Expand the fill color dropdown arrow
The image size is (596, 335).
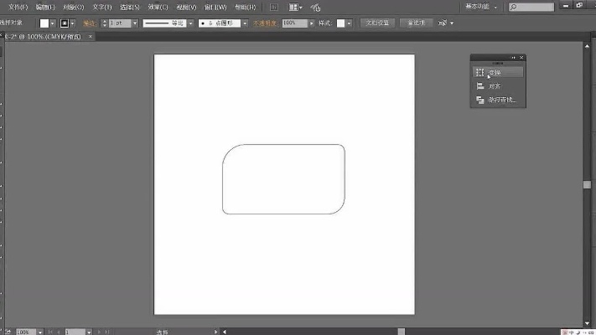pyautogui.click(x=53, y=23)
